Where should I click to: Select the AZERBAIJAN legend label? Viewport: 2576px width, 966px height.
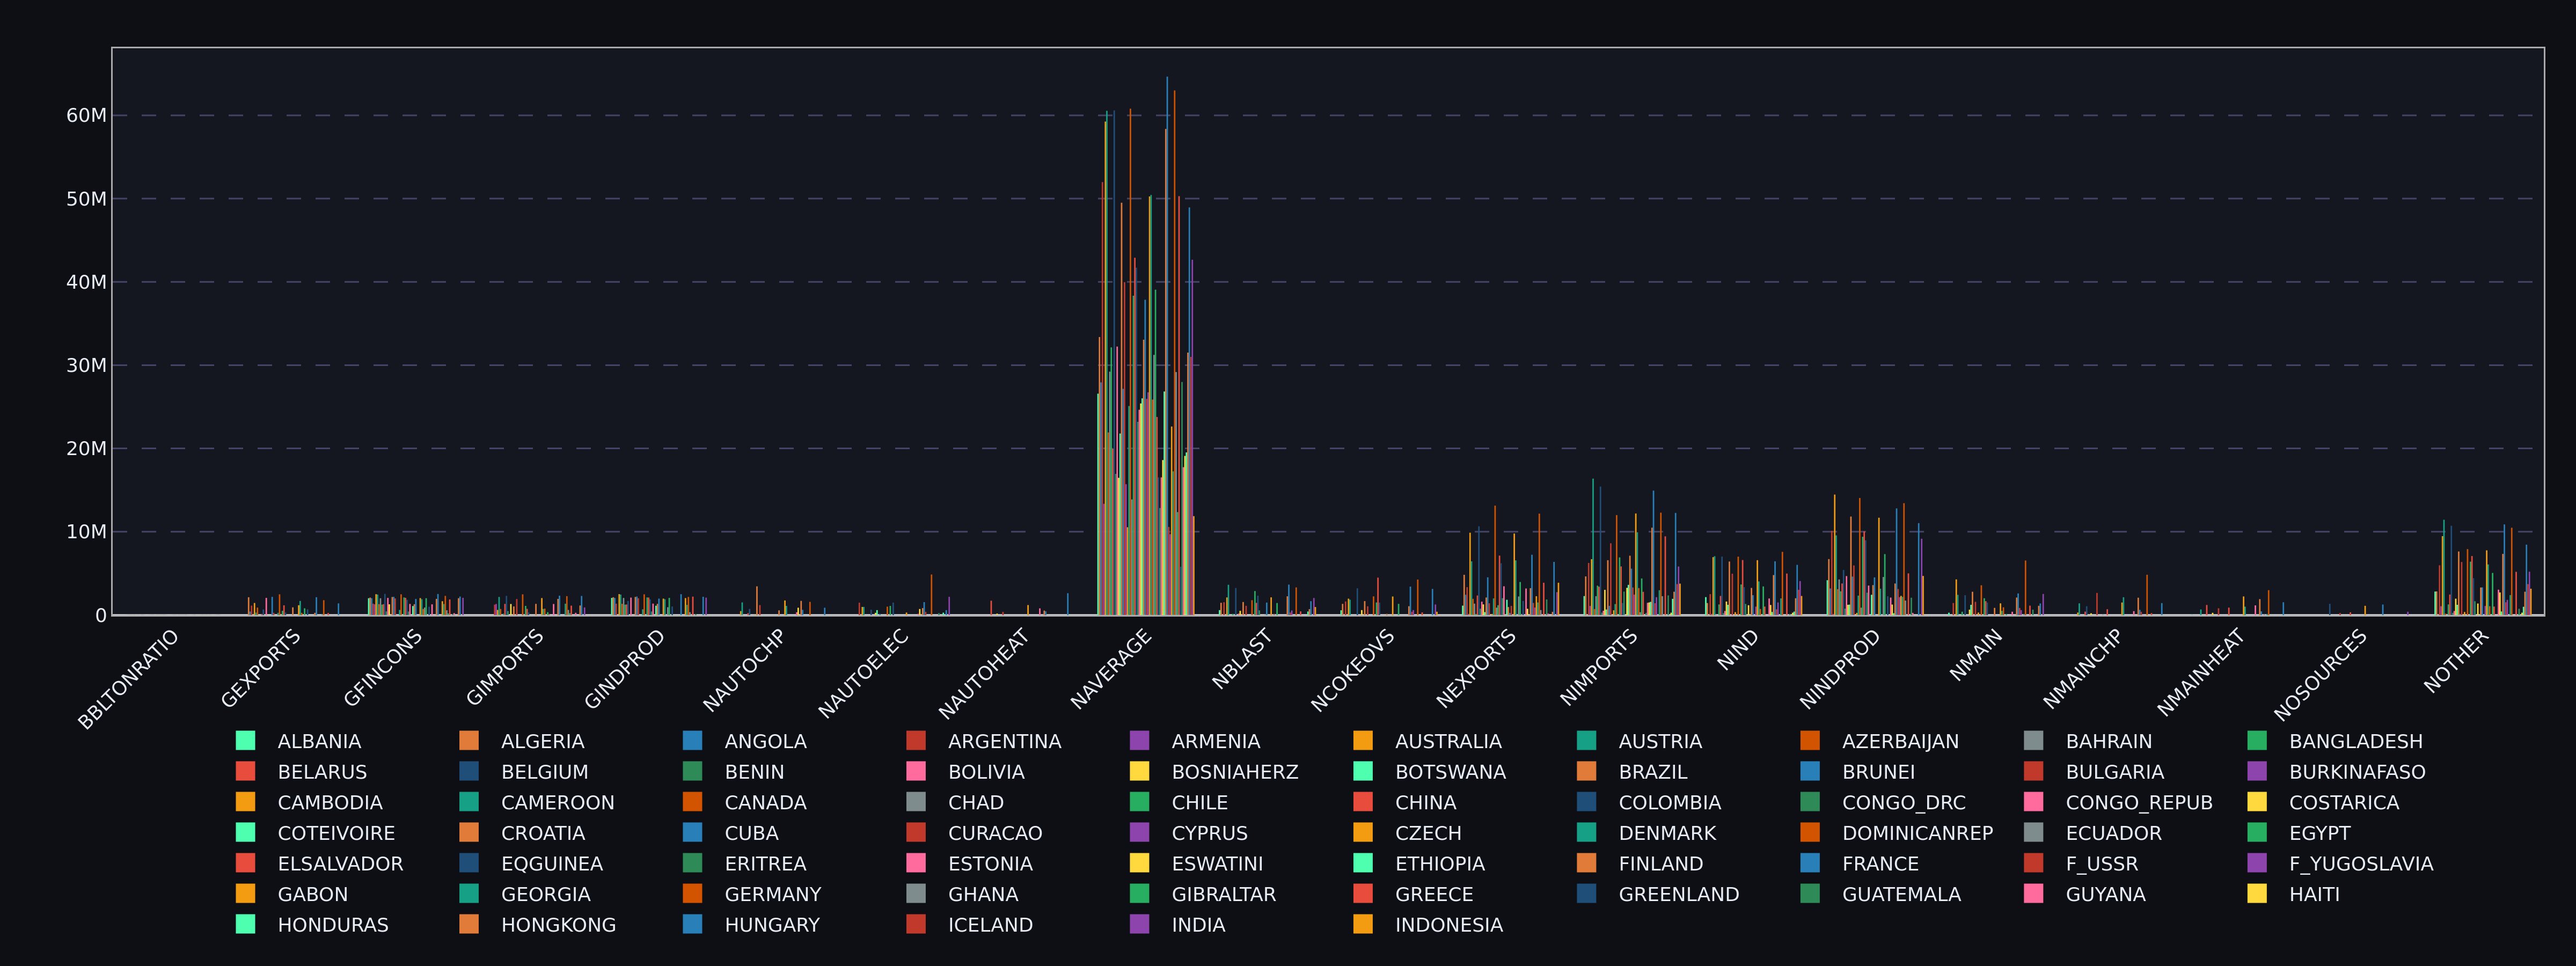tap(1900, 741)
